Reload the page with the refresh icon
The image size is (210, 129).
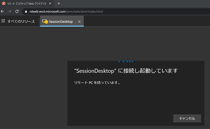pos(17,11)
